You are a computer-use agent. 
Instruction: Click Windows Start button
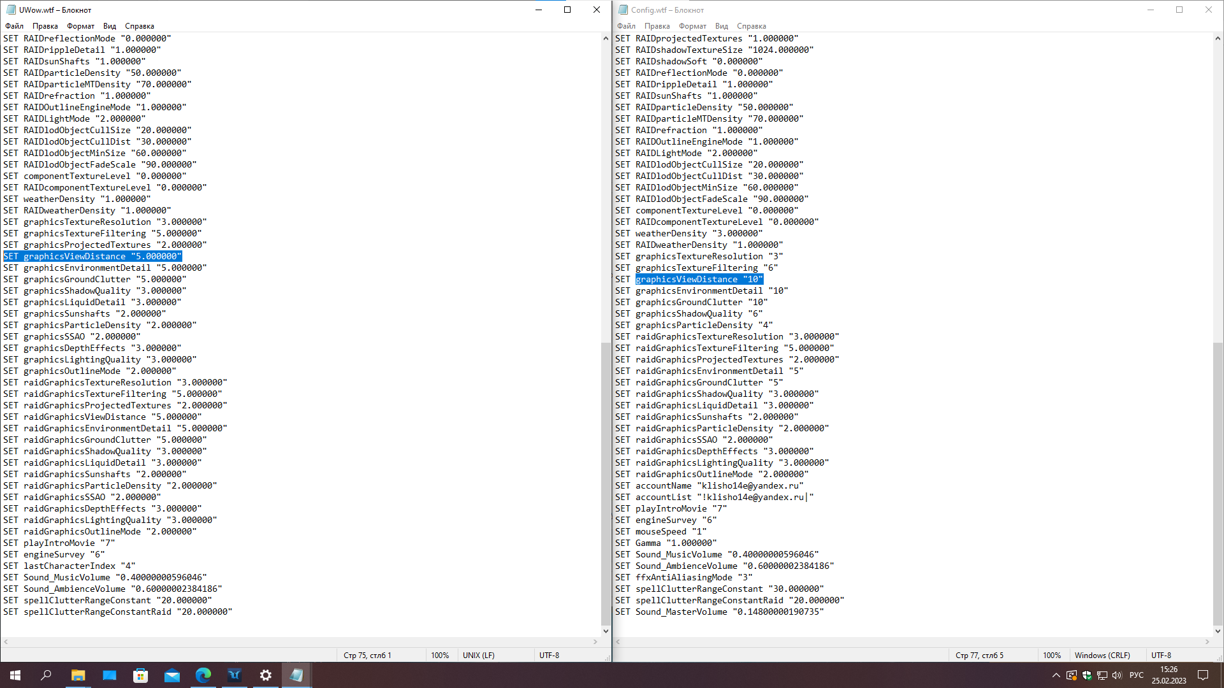coord(15,675)
